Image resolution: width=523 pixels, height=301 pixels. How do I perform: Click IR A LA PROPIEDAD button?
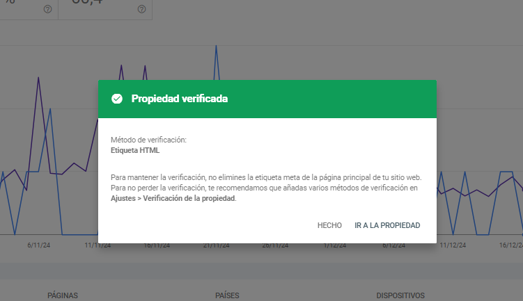[387, 225]
